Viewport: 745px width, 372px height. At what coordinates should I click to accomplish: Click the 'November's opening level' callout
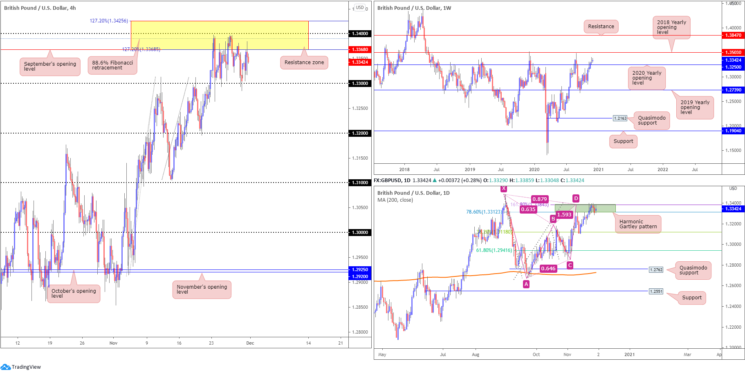202,290
